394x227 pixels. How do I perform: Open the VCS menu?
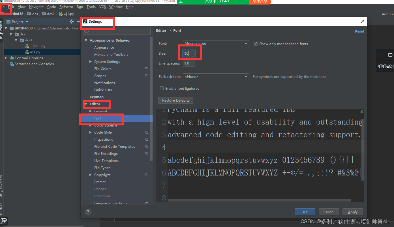[x=102, y=7]
